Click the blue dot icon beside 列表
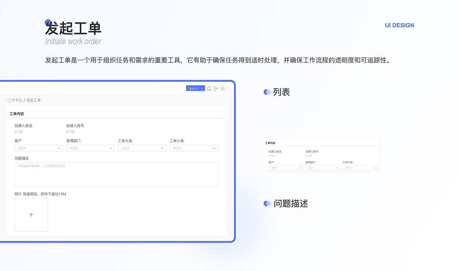 pos(267,92)
